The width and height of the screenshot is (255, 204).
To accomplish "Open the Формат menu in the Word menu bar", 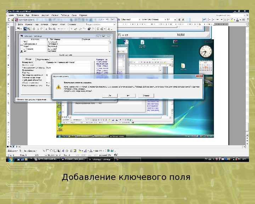I will pyautogui.click(x=45, y=15).
